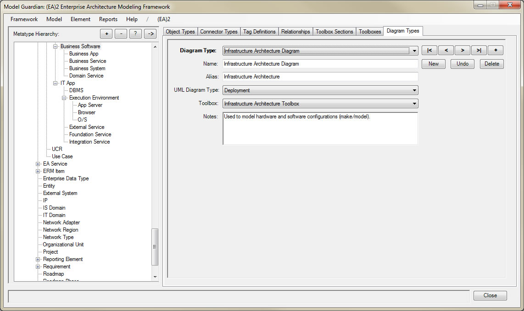The height and width of the screenshot is (311, 524).
Task: Jump to first diagram type with '|<'
Action: (429, 50)
